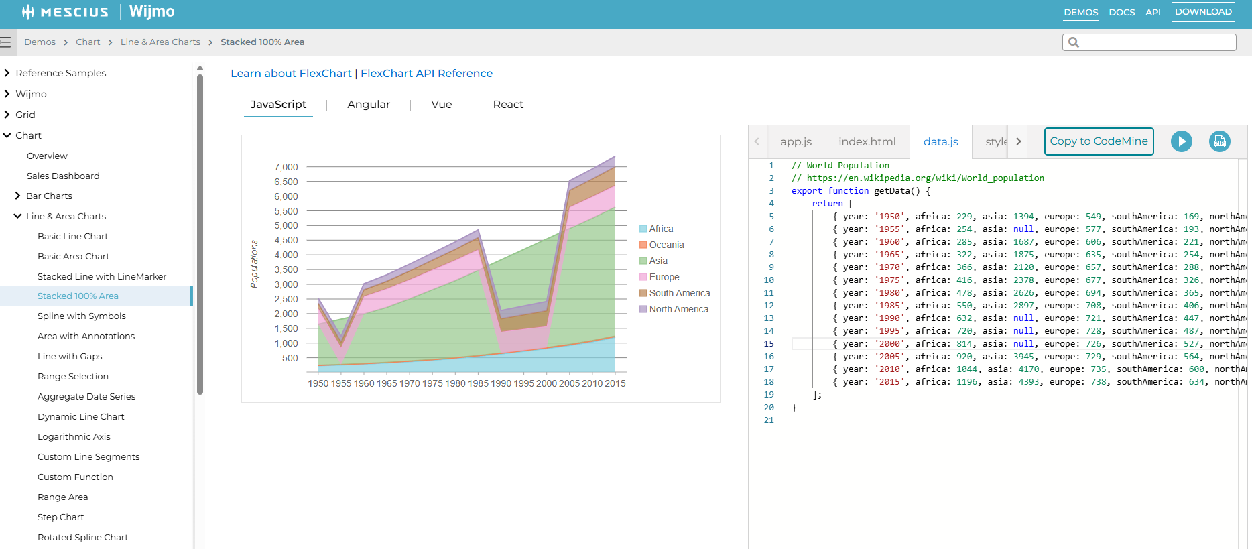Screen dimensions: 1252x549
Task: Toggle the Africa series in the legend
Action: (660, 229)
